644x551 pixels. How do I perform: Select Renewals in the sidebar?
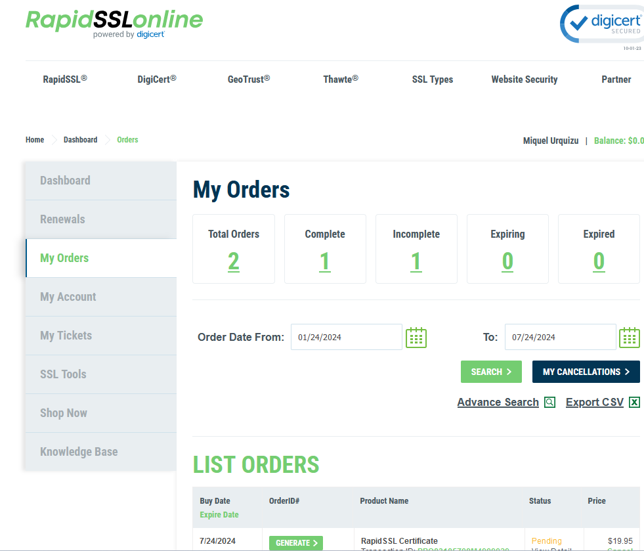[x=101, y=219]
